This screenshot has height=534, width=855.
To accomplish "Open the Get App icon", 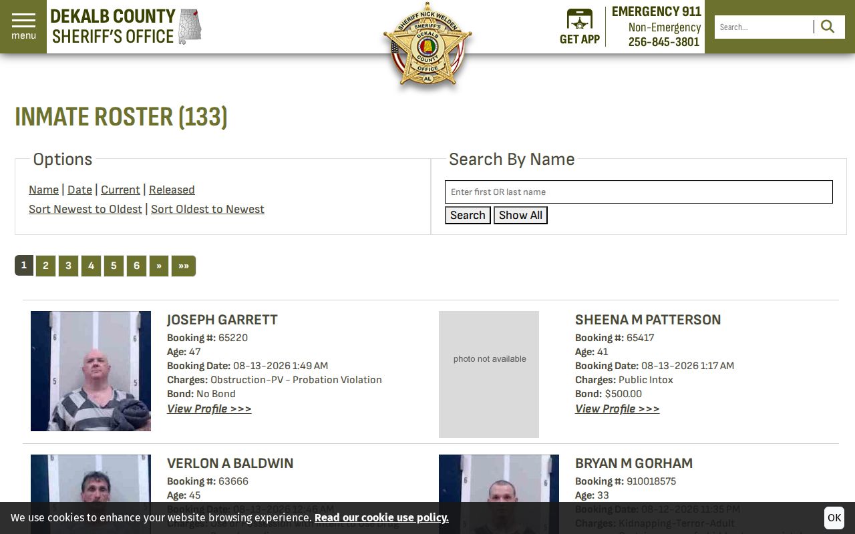I will pyautogui.click(x=580, y=27).
